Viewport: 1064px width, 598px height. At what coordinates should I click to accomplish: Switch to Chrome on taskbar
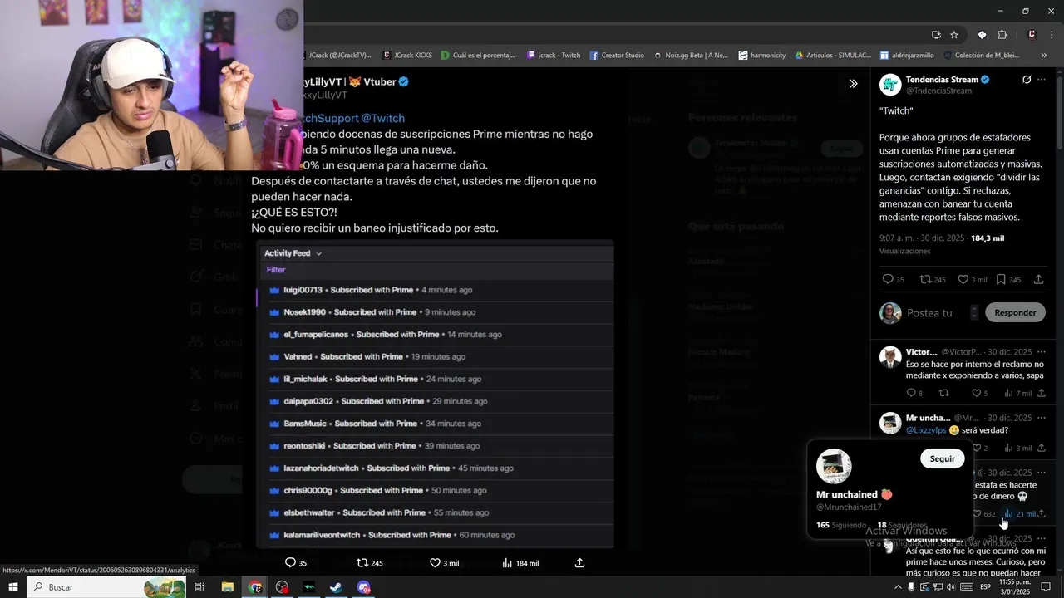point(254,587)
